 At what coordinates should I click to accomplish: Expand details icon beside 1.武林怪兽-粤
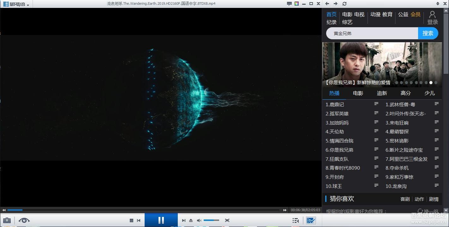click(x=437, y=104)
